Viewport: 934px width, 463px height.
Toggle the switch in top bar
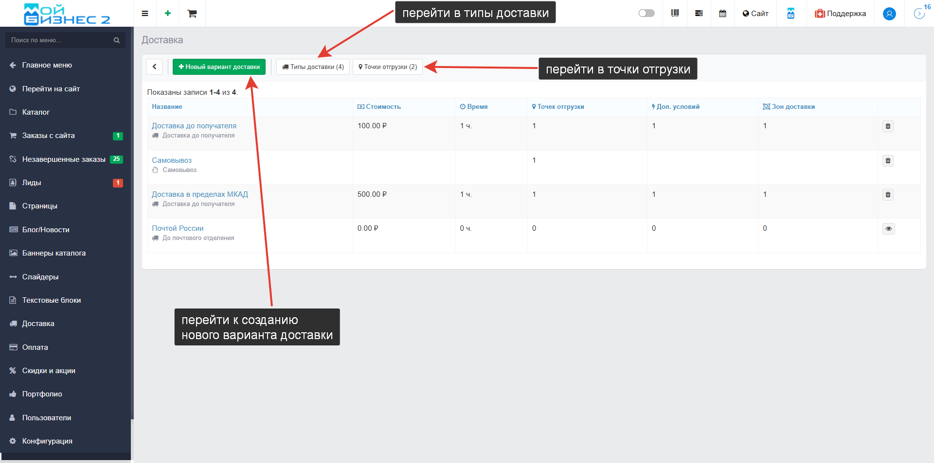[647, 13]
